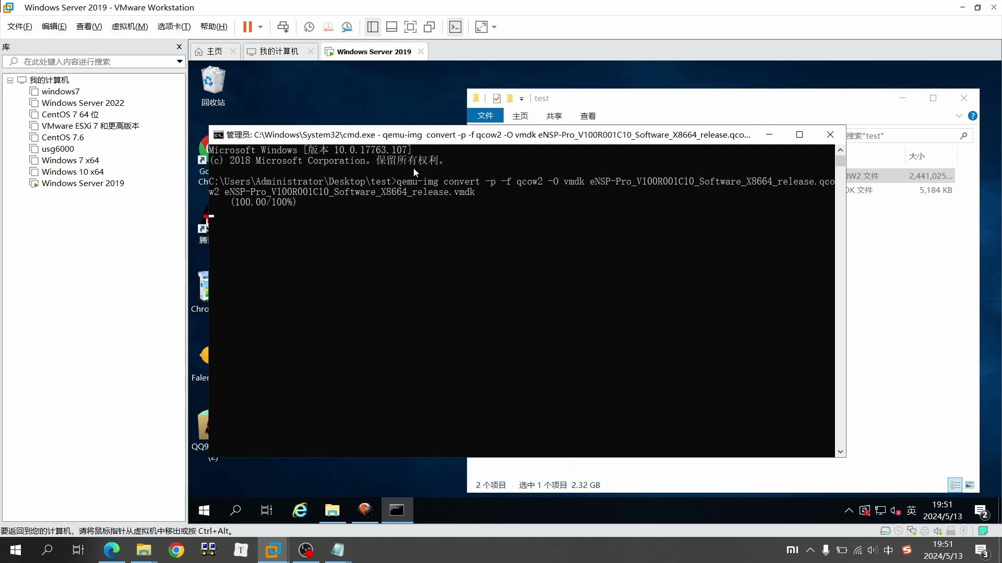Image resolution: width=1002 pixels, height=563 pixels.
Task: Select usg6000 in the library
Action: pos(57,149)
